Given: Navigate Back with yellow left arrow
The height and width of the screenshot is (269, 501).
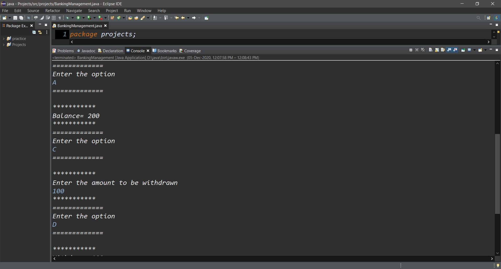Looking at the screenshot, I should coord(183,18).
